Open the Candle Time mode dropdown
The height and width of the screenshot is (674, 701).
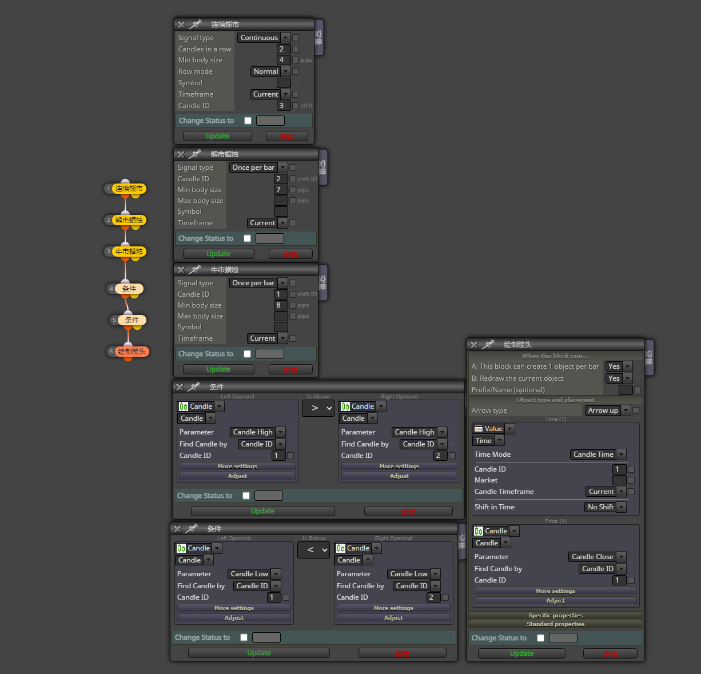coord(598,454)
